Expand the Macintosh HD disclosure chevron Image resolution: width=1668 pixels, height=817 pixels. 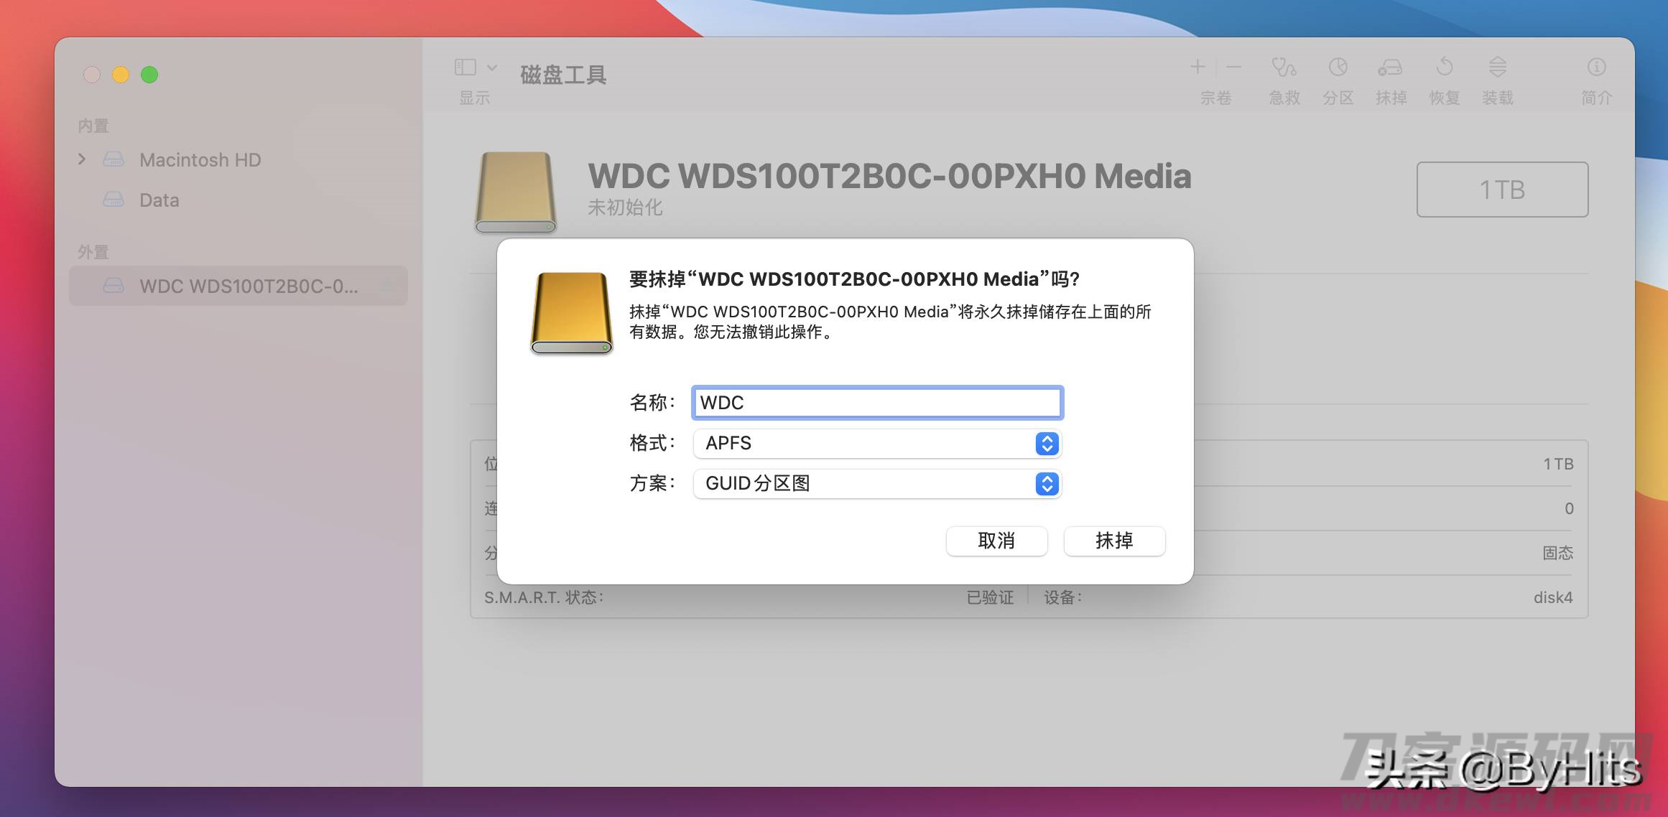(82, 159)
